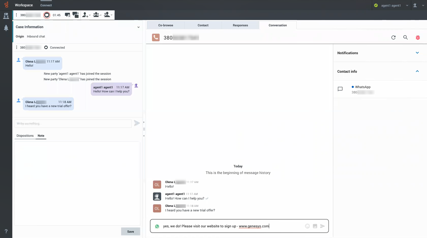Open the help question mark icon
The height and width of the screenshot is (238, 427).
[6, 231]
